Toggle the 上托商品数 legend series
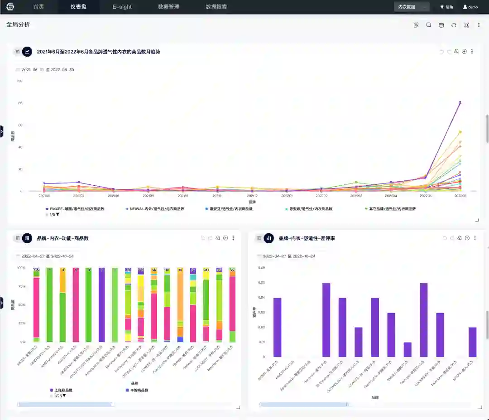The height and width of the screenshot is (420, 489). tap(61, 390)
